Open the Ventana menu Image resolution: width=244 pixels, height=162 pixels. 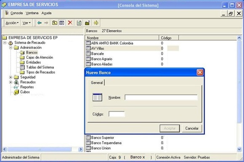(32, 13)
